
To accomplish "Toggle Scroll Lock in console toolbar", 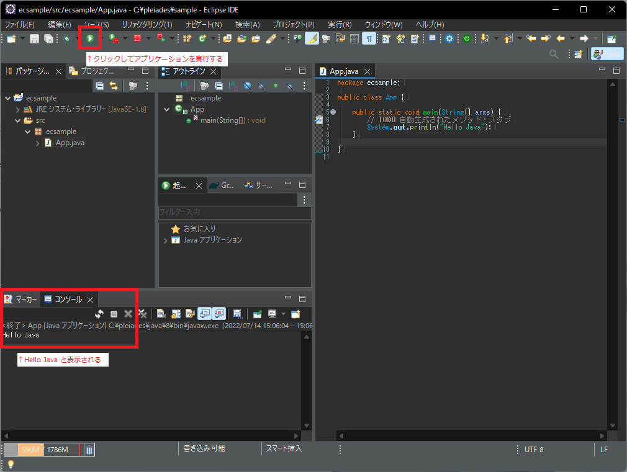I will pyautogui.click(x=176, y=314).
